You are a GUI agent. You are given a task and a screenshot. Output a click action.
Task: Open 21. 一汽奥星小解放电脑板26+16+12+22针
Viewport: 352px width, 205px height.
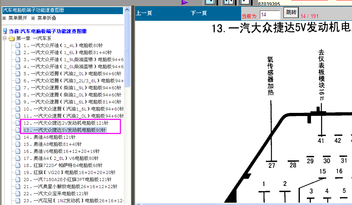point(70,187)
